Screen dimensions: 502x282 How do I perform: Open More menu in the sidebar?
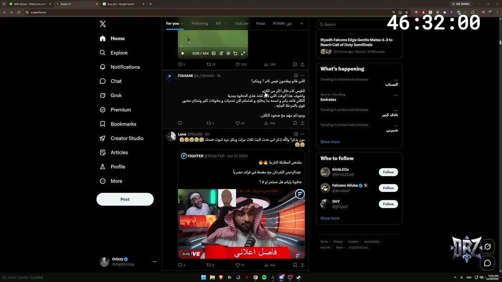click(111, 181)
